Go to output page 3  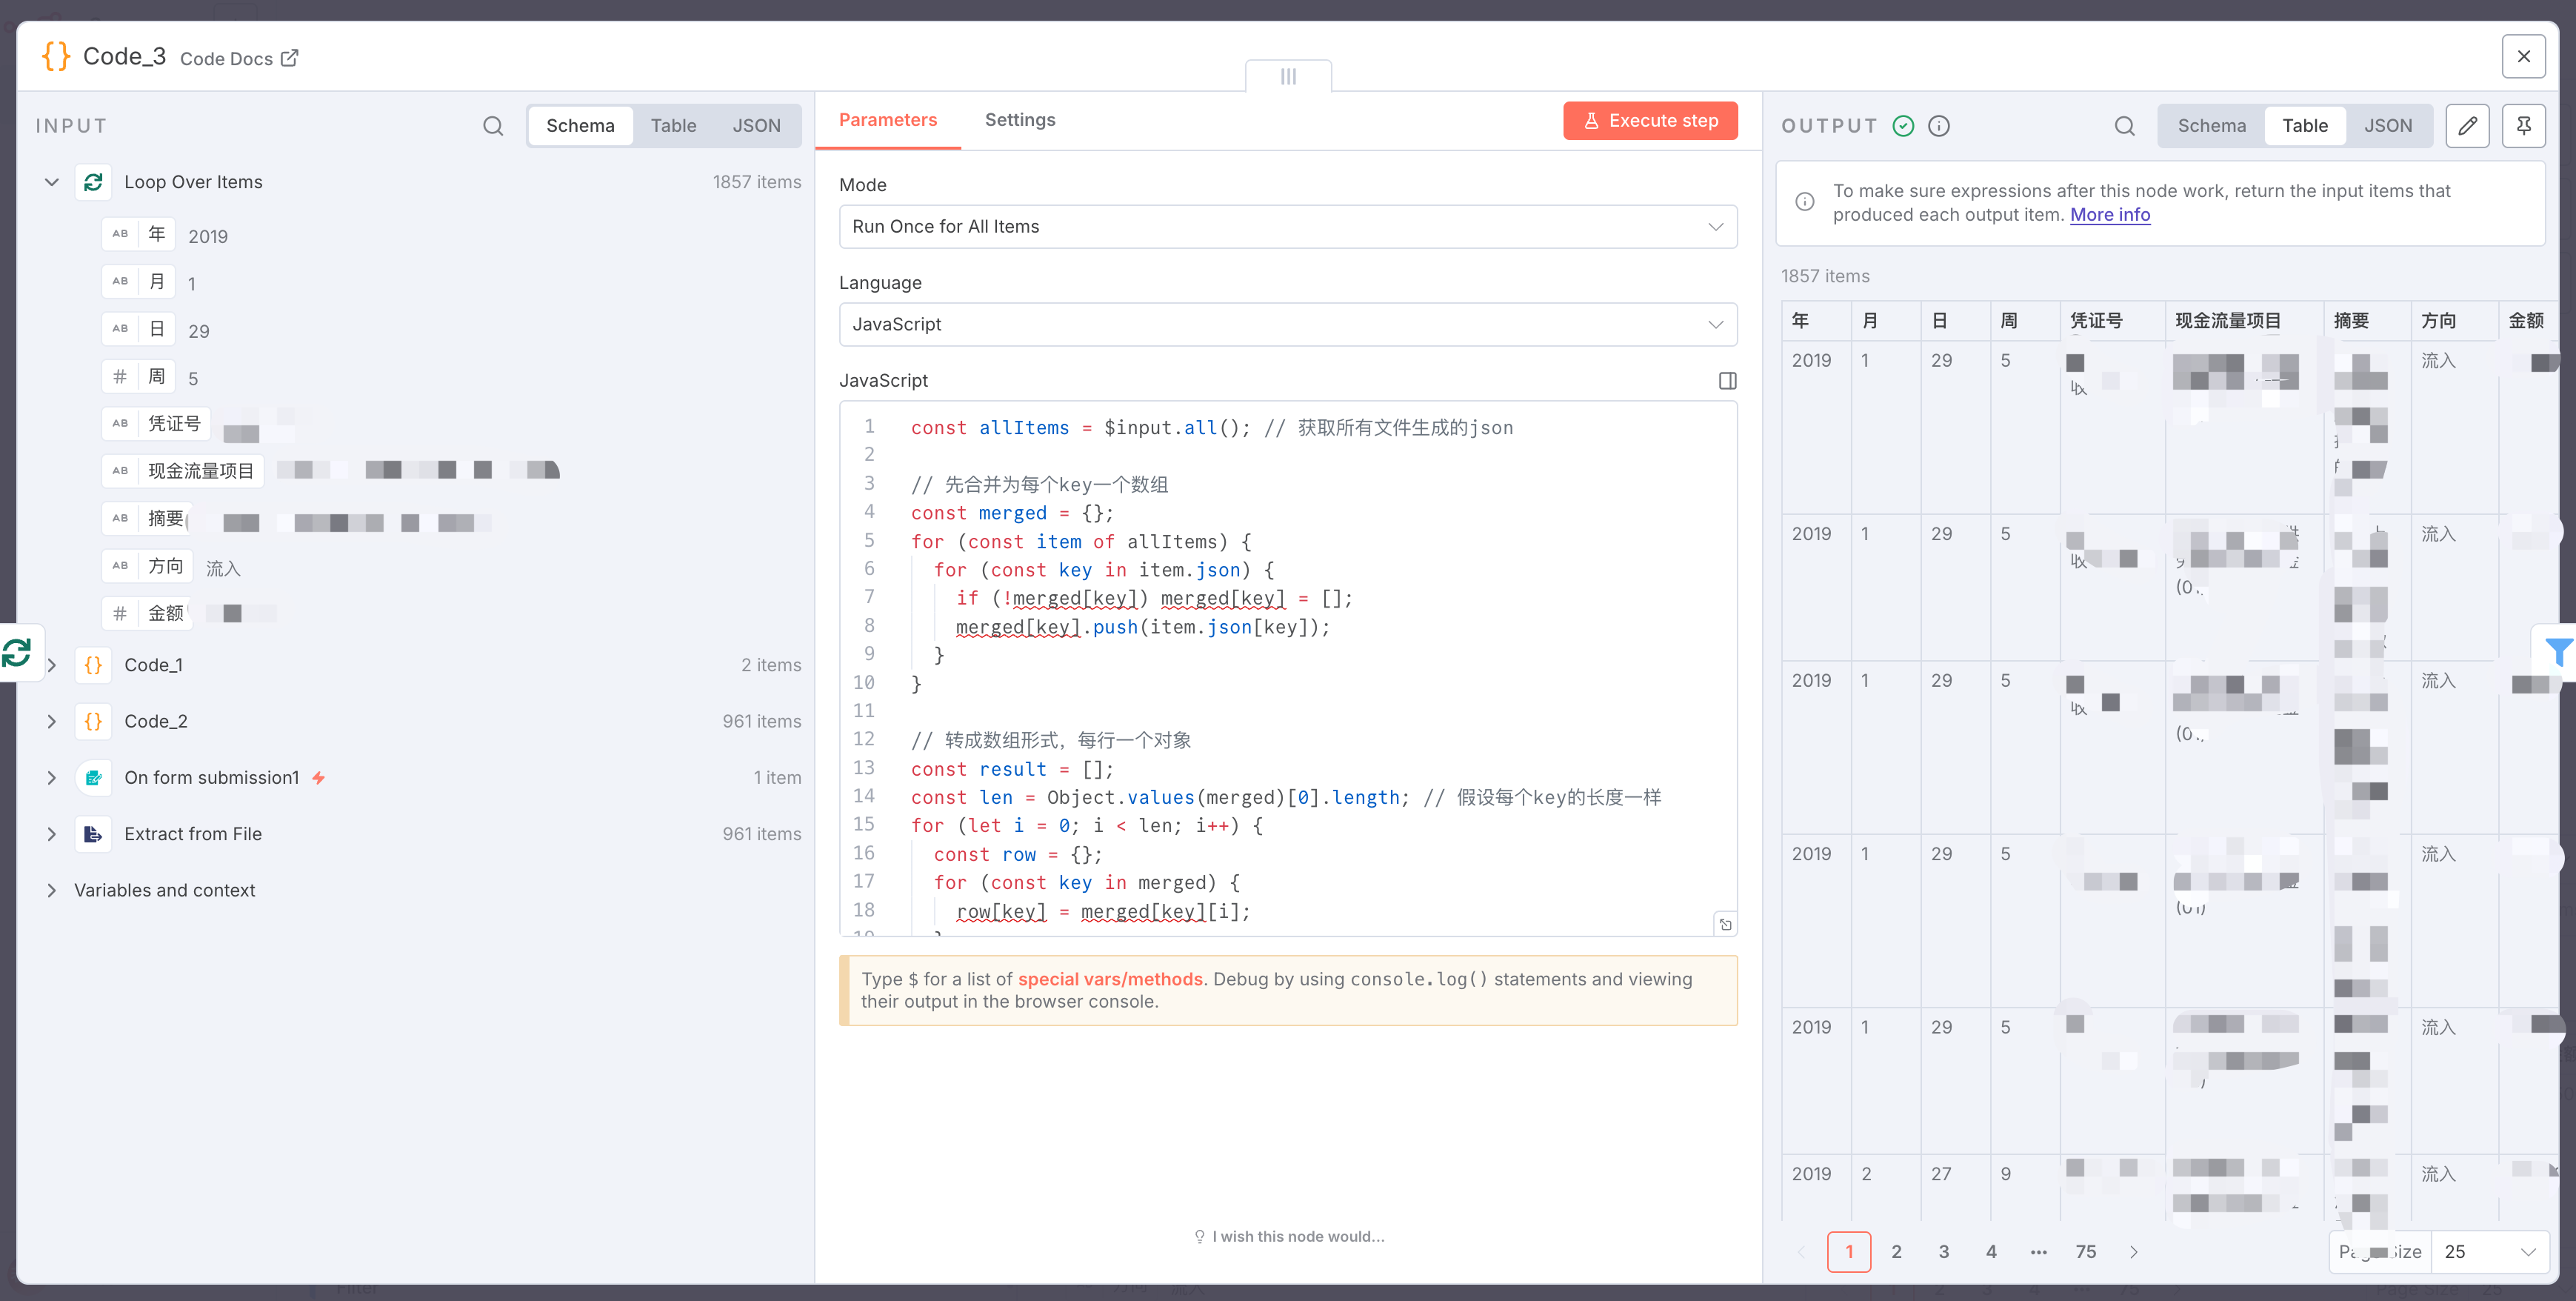[1943, 1252]
